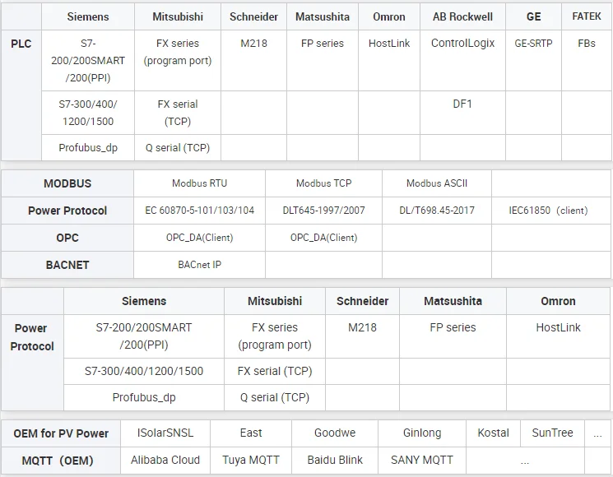Image resolution: width=613 pixels, height=477 pixels.
Task: Click the Modbus ASCII cell
Action: [437, 183]
